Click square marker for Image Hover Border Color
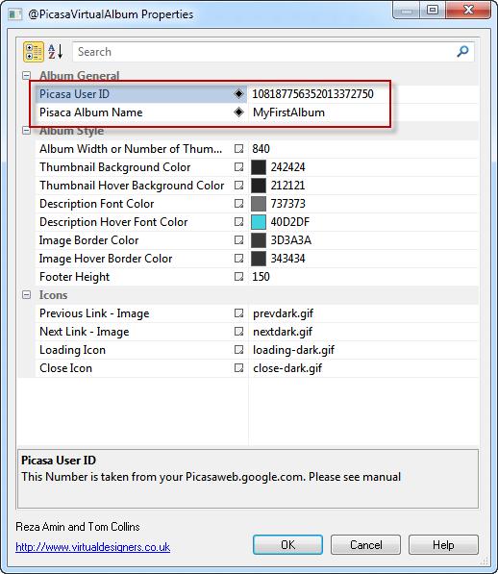 pos(238,259)
